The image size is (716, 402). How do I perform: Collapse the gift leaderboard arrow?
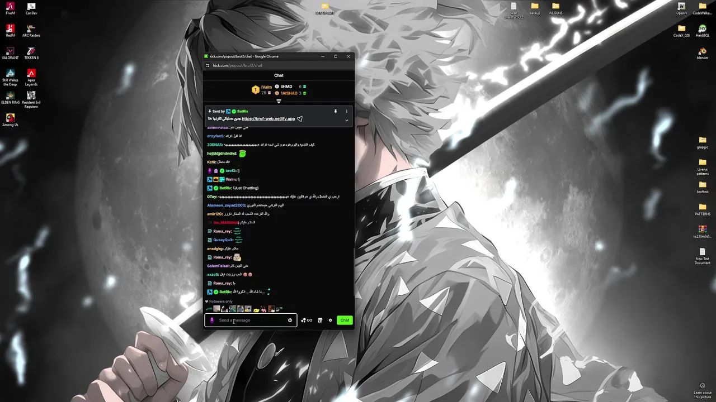(x=279, y=101)
